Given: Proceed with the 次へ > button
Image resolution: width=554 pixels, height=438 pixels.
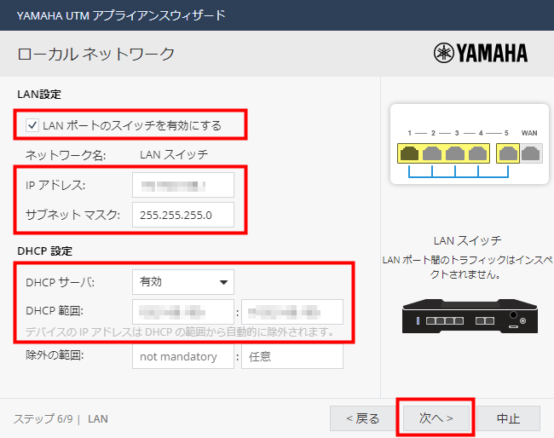Looking at the screenshot, I should coord(435,418).
